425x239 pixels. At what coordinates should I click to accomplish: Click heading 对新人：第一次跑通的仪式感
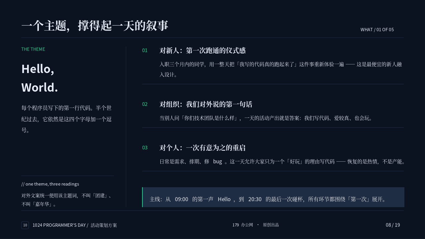(203, 50)
